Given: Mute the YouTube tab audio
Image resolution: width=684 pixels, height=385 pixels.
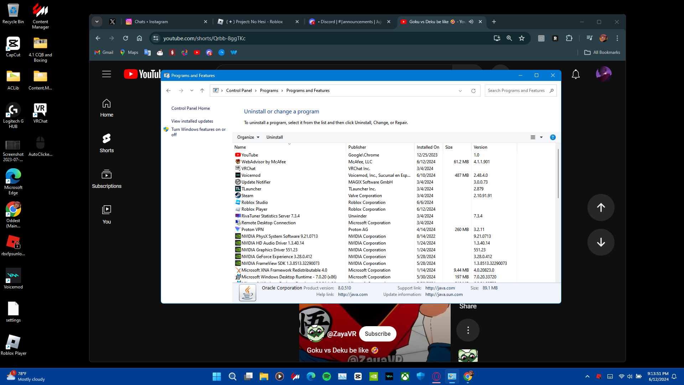Looking at the screenshot, I should tap(471, 22).
